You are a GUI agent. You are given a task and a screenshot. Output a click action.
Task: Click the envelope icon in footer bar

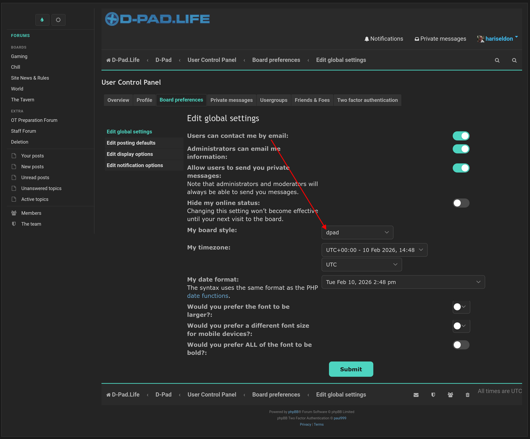coord(416,395)
